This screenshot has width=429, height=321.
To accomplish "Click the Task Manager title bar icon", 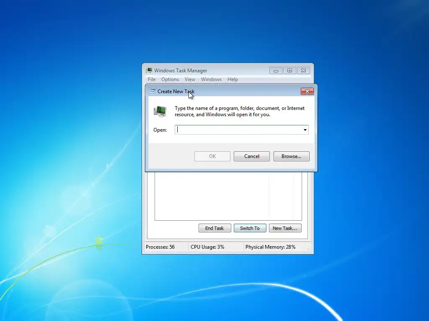I will 149,70.
